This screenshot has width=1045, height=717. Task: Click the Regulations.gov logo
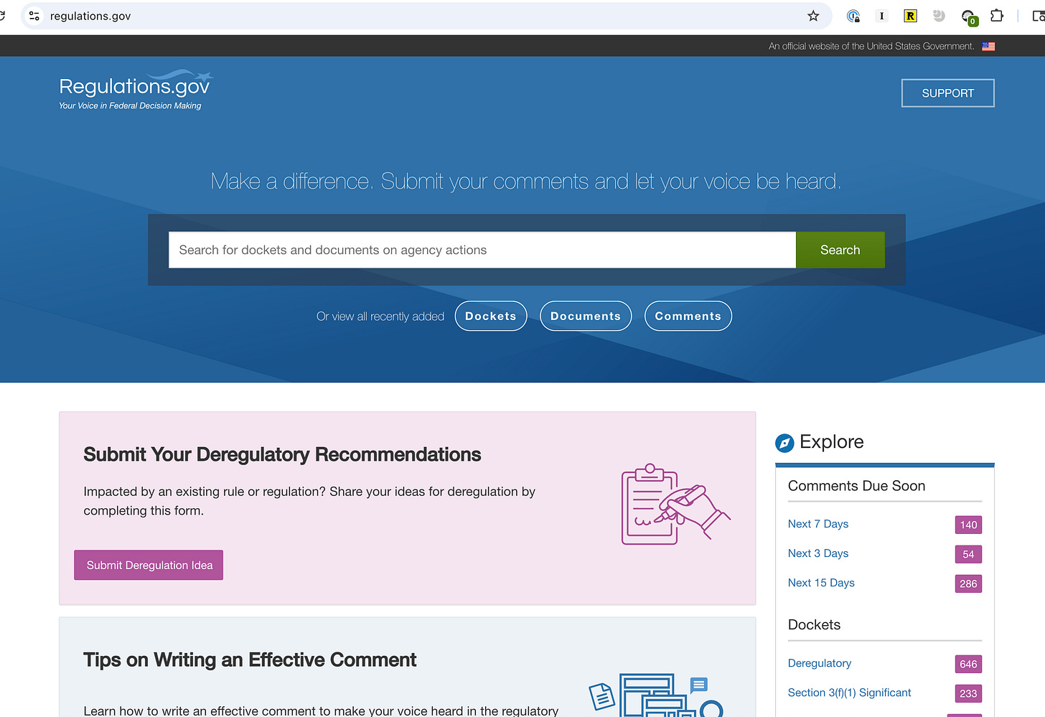(x=136, y=90)
